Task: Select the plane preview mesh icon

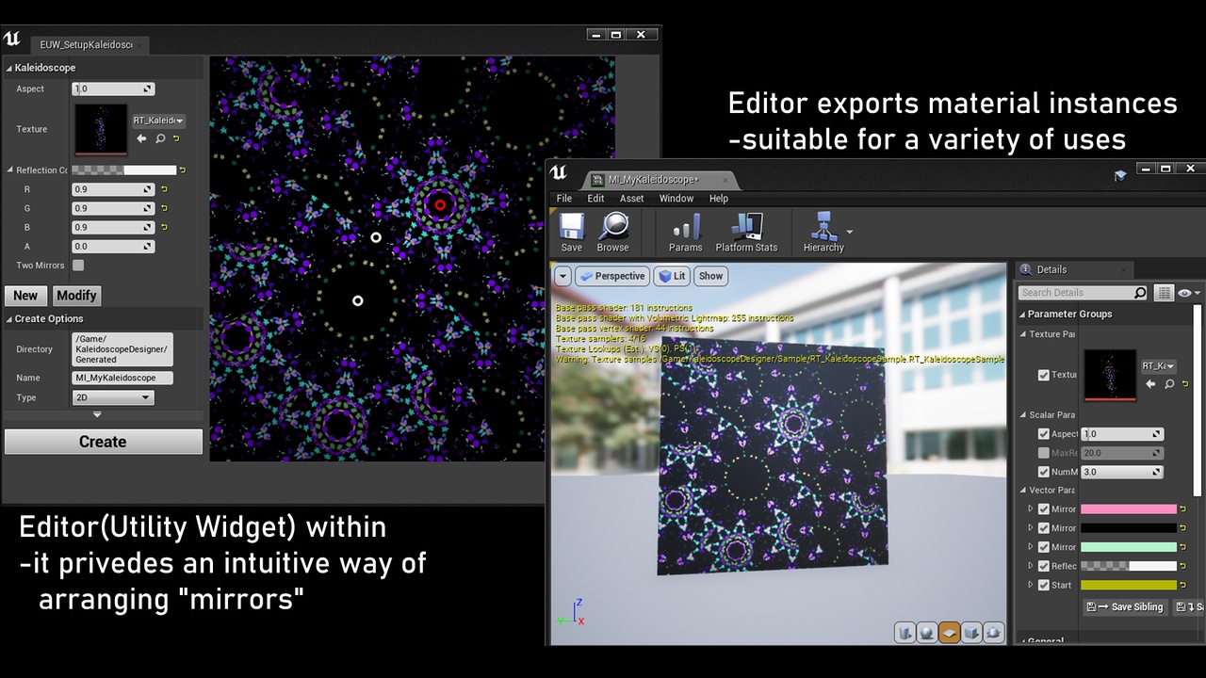Action: point(949,633)
